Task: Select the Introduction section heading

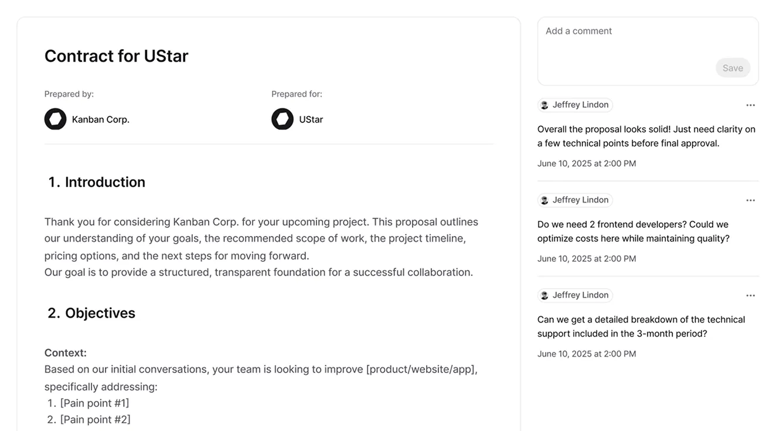Action: pyautogui.click(x=96, y=182)
